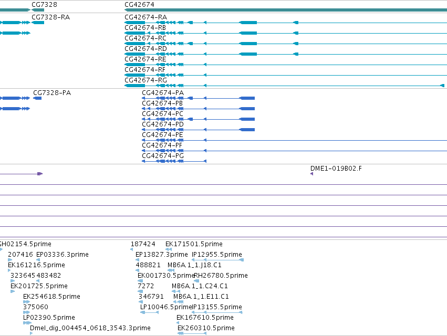The image size is (447, 336).
Task: Click the large CG42674-PA coding exon block
Action: pos(247,98)
